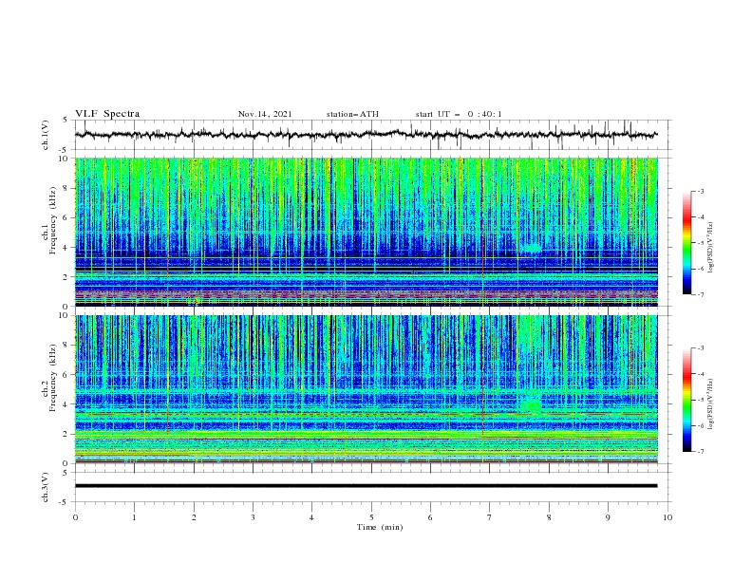
Task: Click the "-3" value on ch.2 colorbar
Action: point(700,348)
